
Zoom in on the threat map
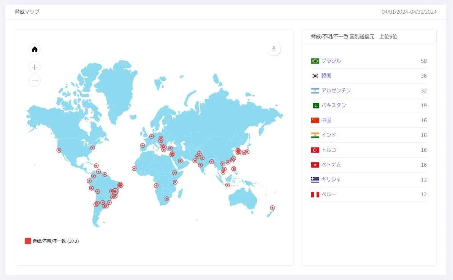tap(35, 67)
